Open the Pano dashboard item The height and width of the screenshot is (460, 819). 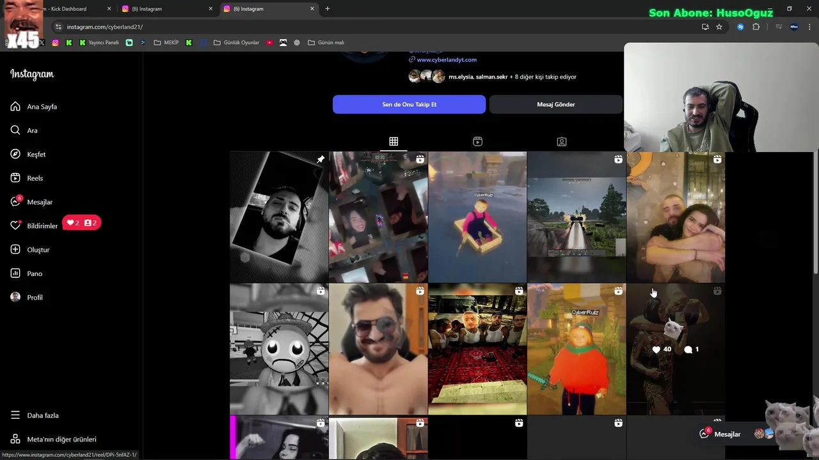pyautogui.click(x=35, y=273)
